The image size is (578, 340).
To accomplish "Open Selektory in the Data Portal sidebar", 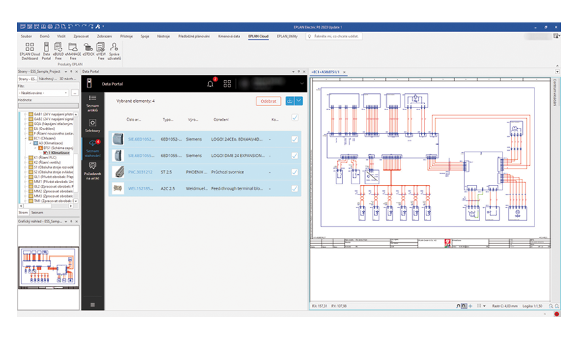I will pyautogui.click(x=92, y=125).
